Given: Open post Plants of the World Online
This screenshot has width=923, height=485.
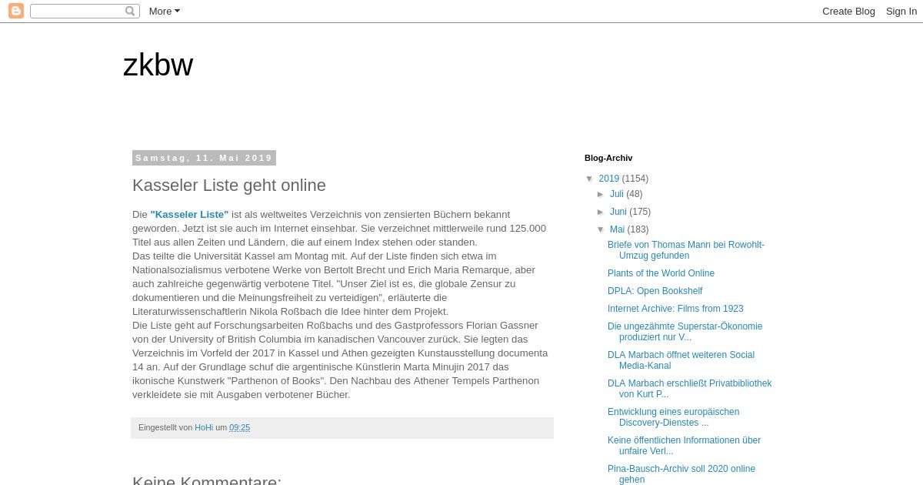Looking at the screenshot, I should click(661, 273).
